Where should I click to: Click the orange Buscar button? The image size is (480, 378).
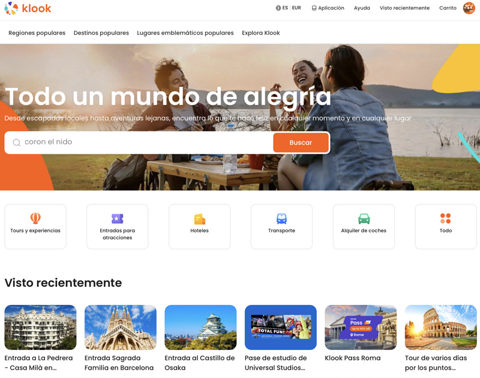coord(301,143)
